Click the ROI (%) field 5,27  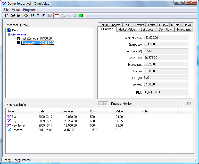[166, 78]
